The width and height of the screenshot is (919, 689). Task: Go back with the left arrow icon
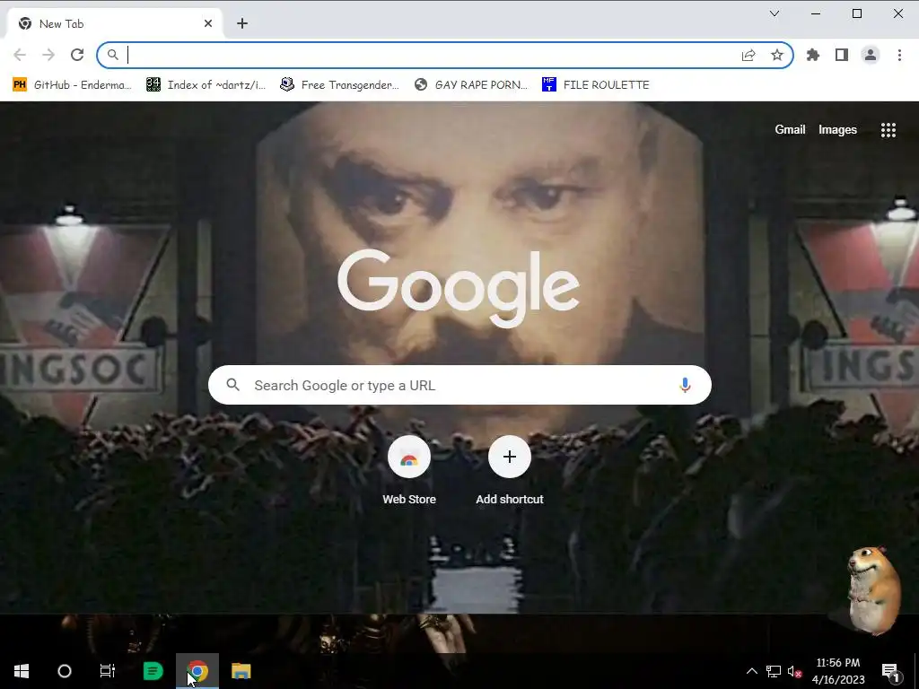(20, 55)
